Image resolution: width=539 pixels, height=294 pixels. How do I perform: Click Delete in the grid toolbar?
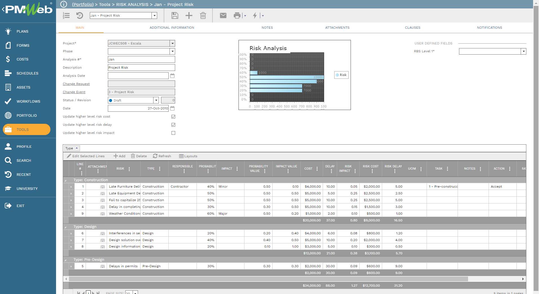point(139,156)
